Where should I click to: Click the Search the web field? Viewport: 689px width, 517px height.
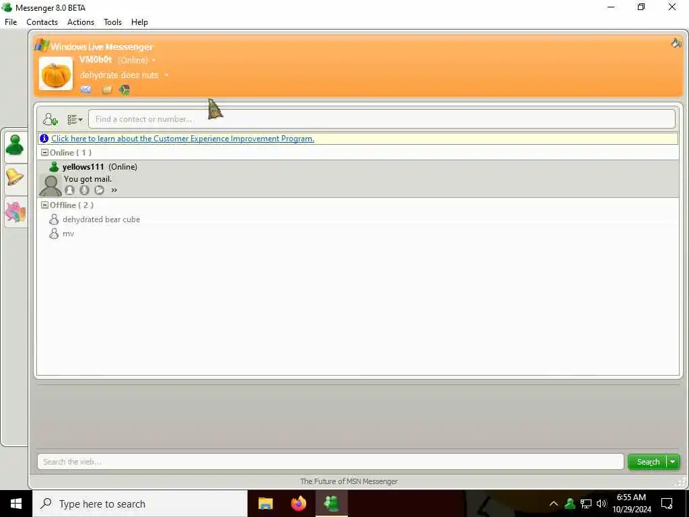330,462
